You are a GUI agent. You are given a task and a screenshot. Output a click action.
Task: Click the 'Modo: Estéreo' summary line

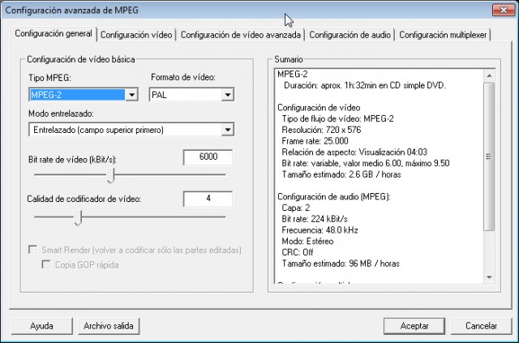point(307,241)
